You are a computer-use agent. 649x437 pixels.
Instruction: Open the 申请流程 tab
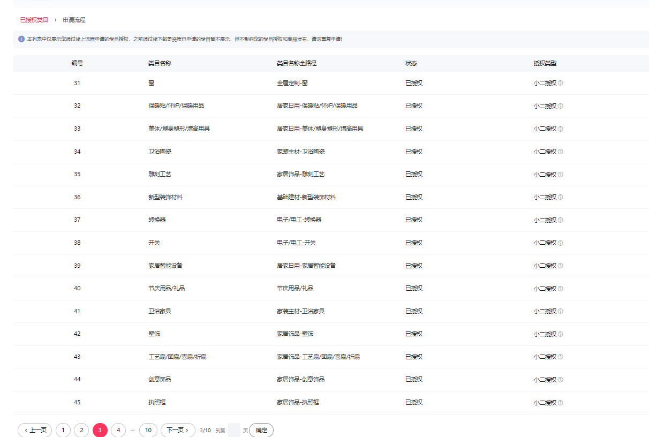[74, 20]
